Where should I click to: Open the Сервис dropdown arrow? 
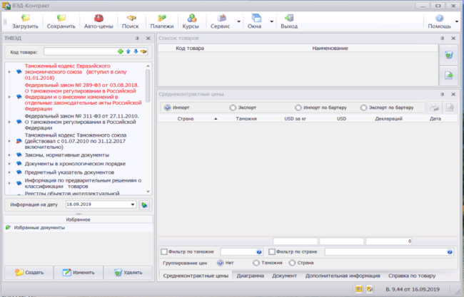(x=239, y=21)
